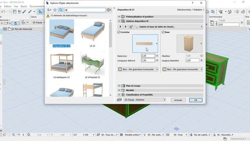Image resolution: width=250 pixels, height=141 pixels.
Task: Go to next options page arrow
Action: [125, 27]
